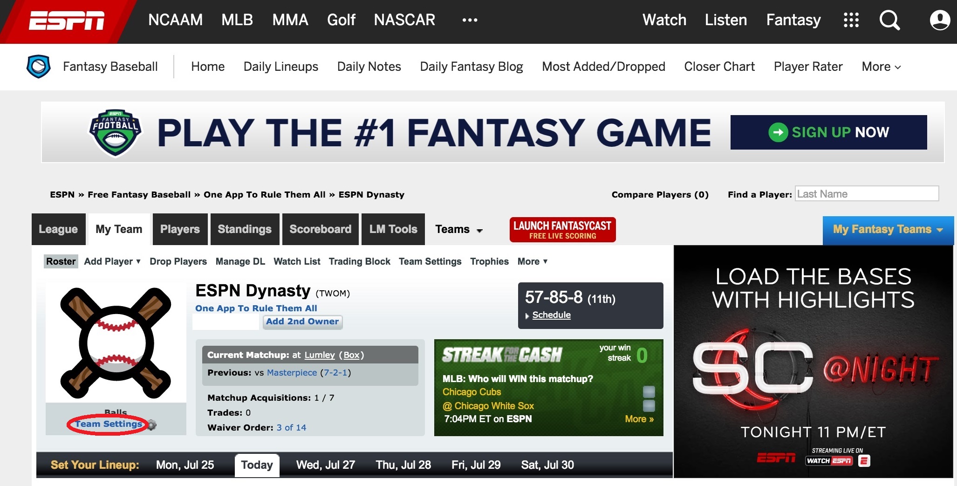Open Trading Block in roster submenu

[360, 261]
